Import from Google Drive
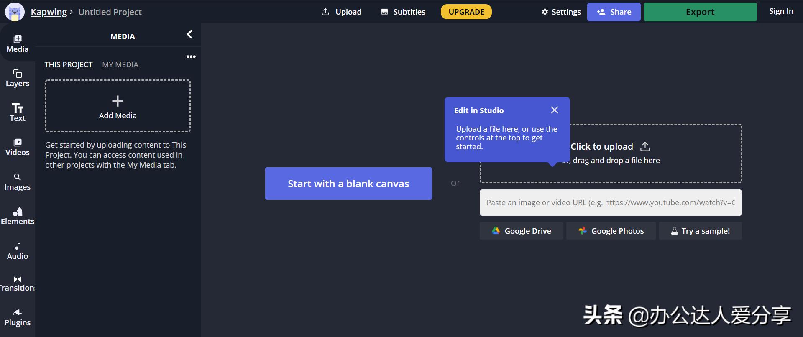The image size is (803, 337). 521,231
